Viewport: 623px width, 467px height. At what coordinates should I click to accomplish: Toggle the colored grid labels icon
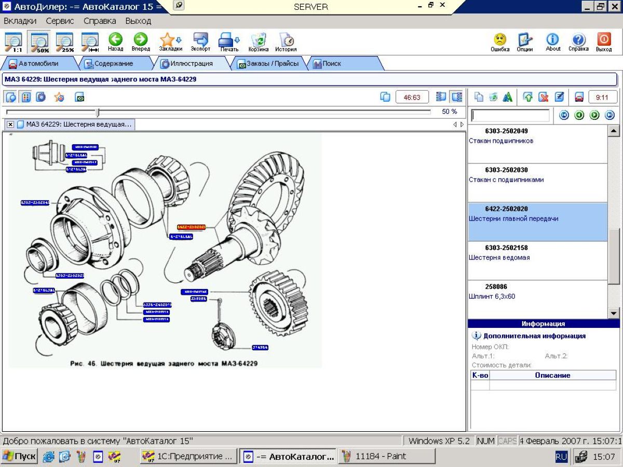tap(25, 97)
